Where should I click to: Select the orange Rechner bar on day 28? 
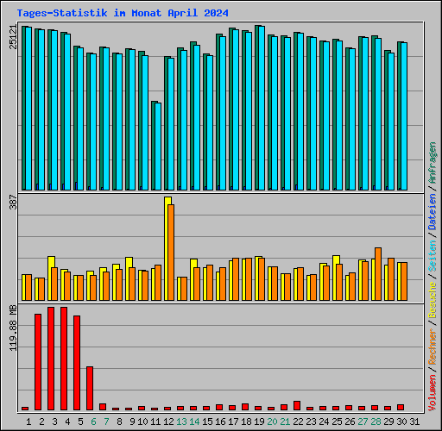coord(378,274)
